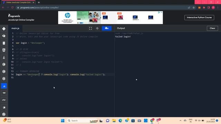Open the php compiler icon
Image resolution: width=221 pixels, height=124 pixels.
click(4, 100)
